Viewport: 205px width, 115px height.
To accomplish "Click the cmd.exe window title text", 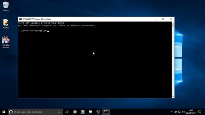I will click(x=37, y=19).
